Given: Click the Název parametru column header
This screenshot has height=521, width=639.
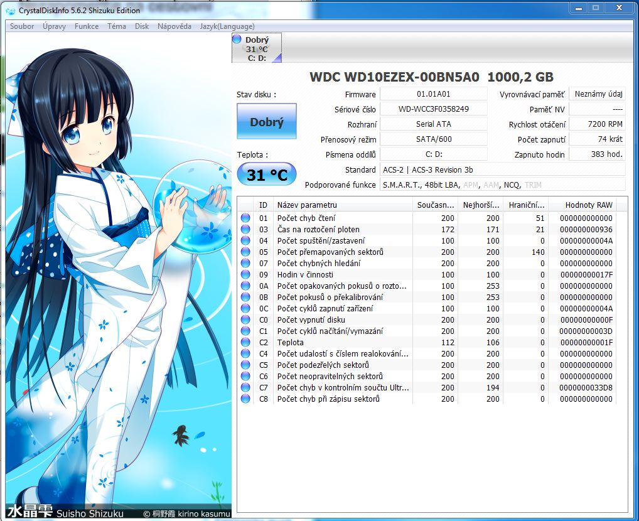Looking at the screenshot, I should 343,205.
